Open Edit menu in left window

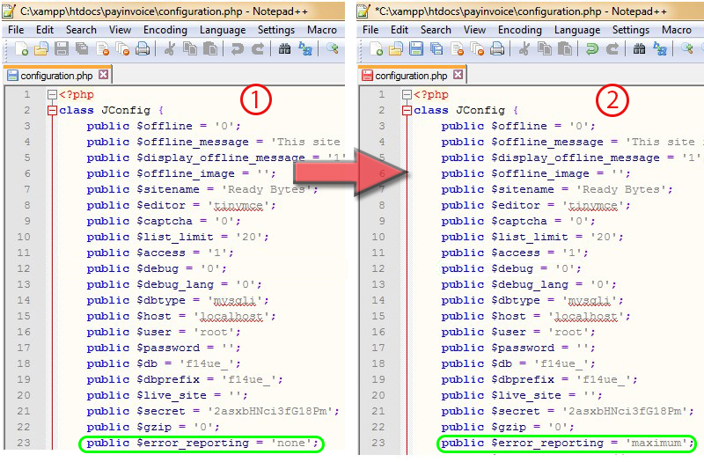click(x=45, y=30)
